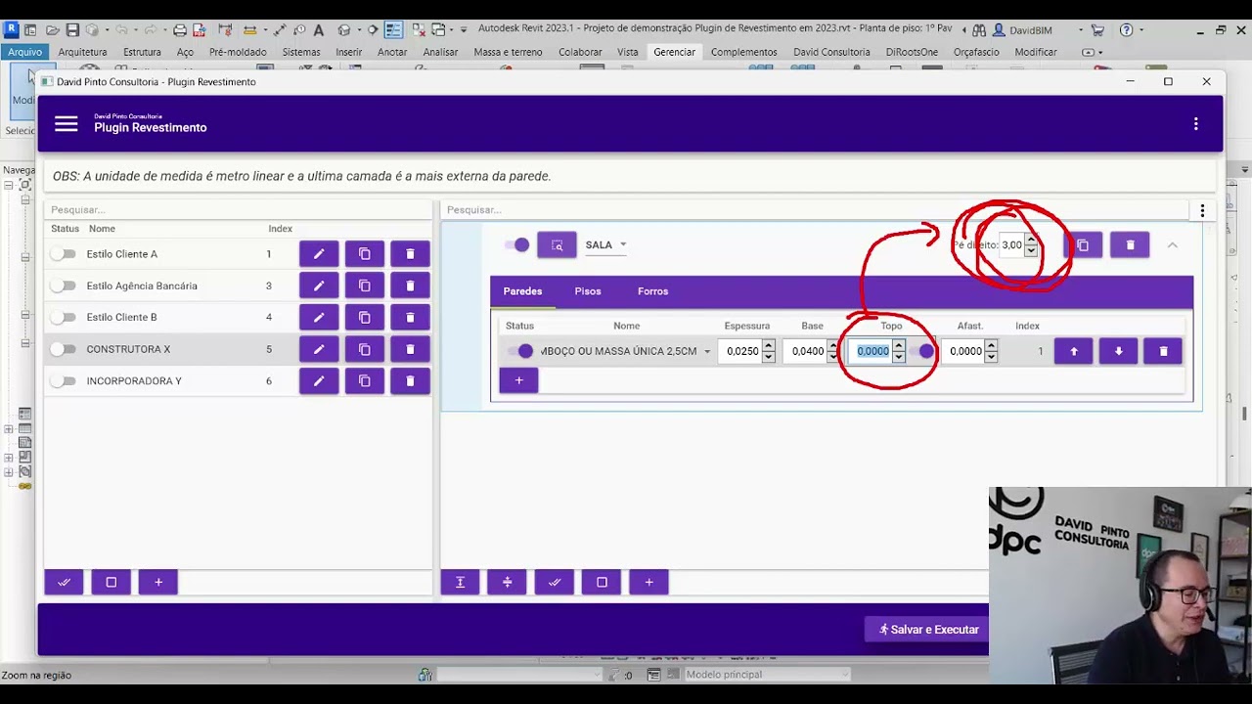
Task: Toggle status switch for INCORPORADORA Y
Action: tap(63, 380)
